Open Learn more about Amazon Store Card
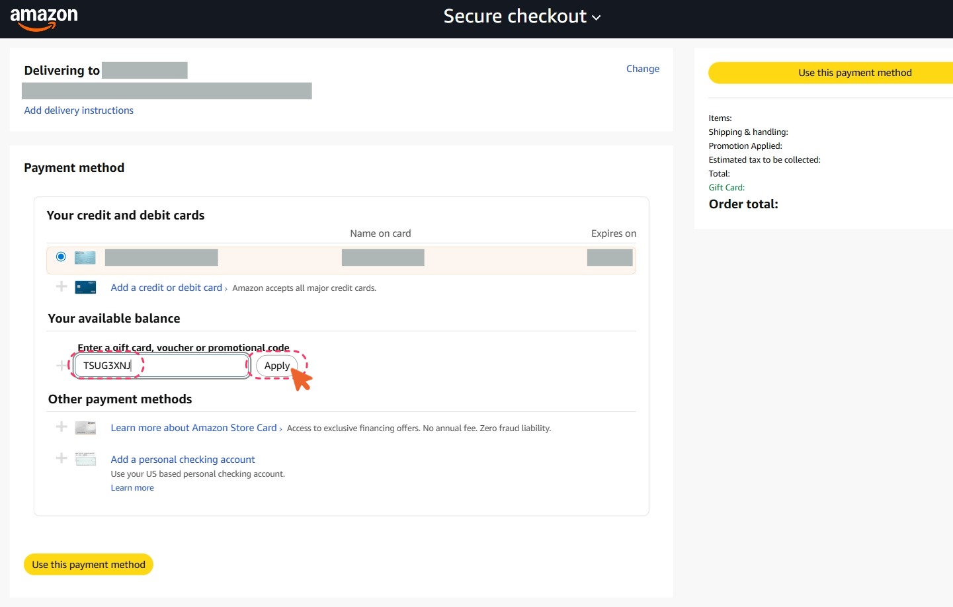 (x=194, y=428)
